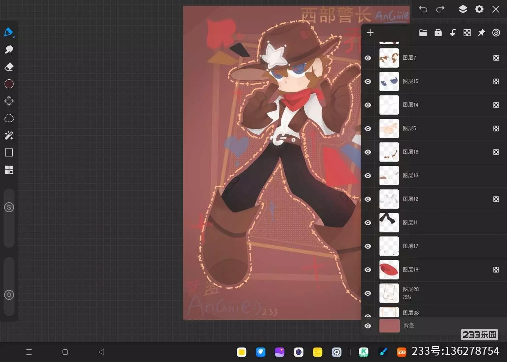Hide layer 图层5
This screenshot has height=362, width=507.
pos(368,129)
